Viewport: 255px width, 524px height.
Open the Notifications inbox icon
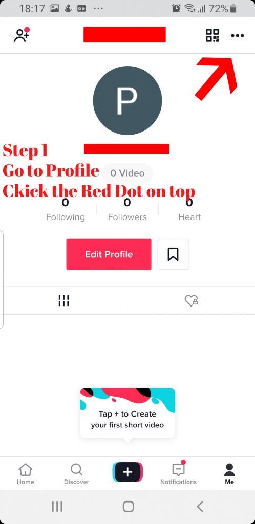click(179, 473)
